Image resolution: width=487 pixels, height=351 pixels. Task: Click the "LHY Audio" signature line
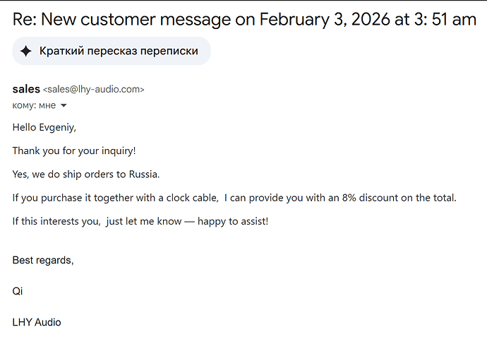point(37,322)
